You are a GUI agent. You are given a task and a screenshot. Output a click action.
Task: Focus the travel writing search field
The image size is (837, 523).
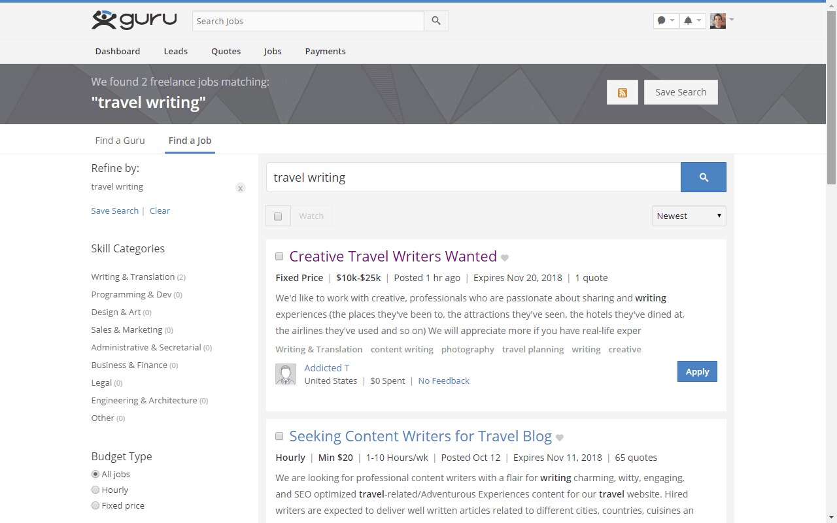473,177
